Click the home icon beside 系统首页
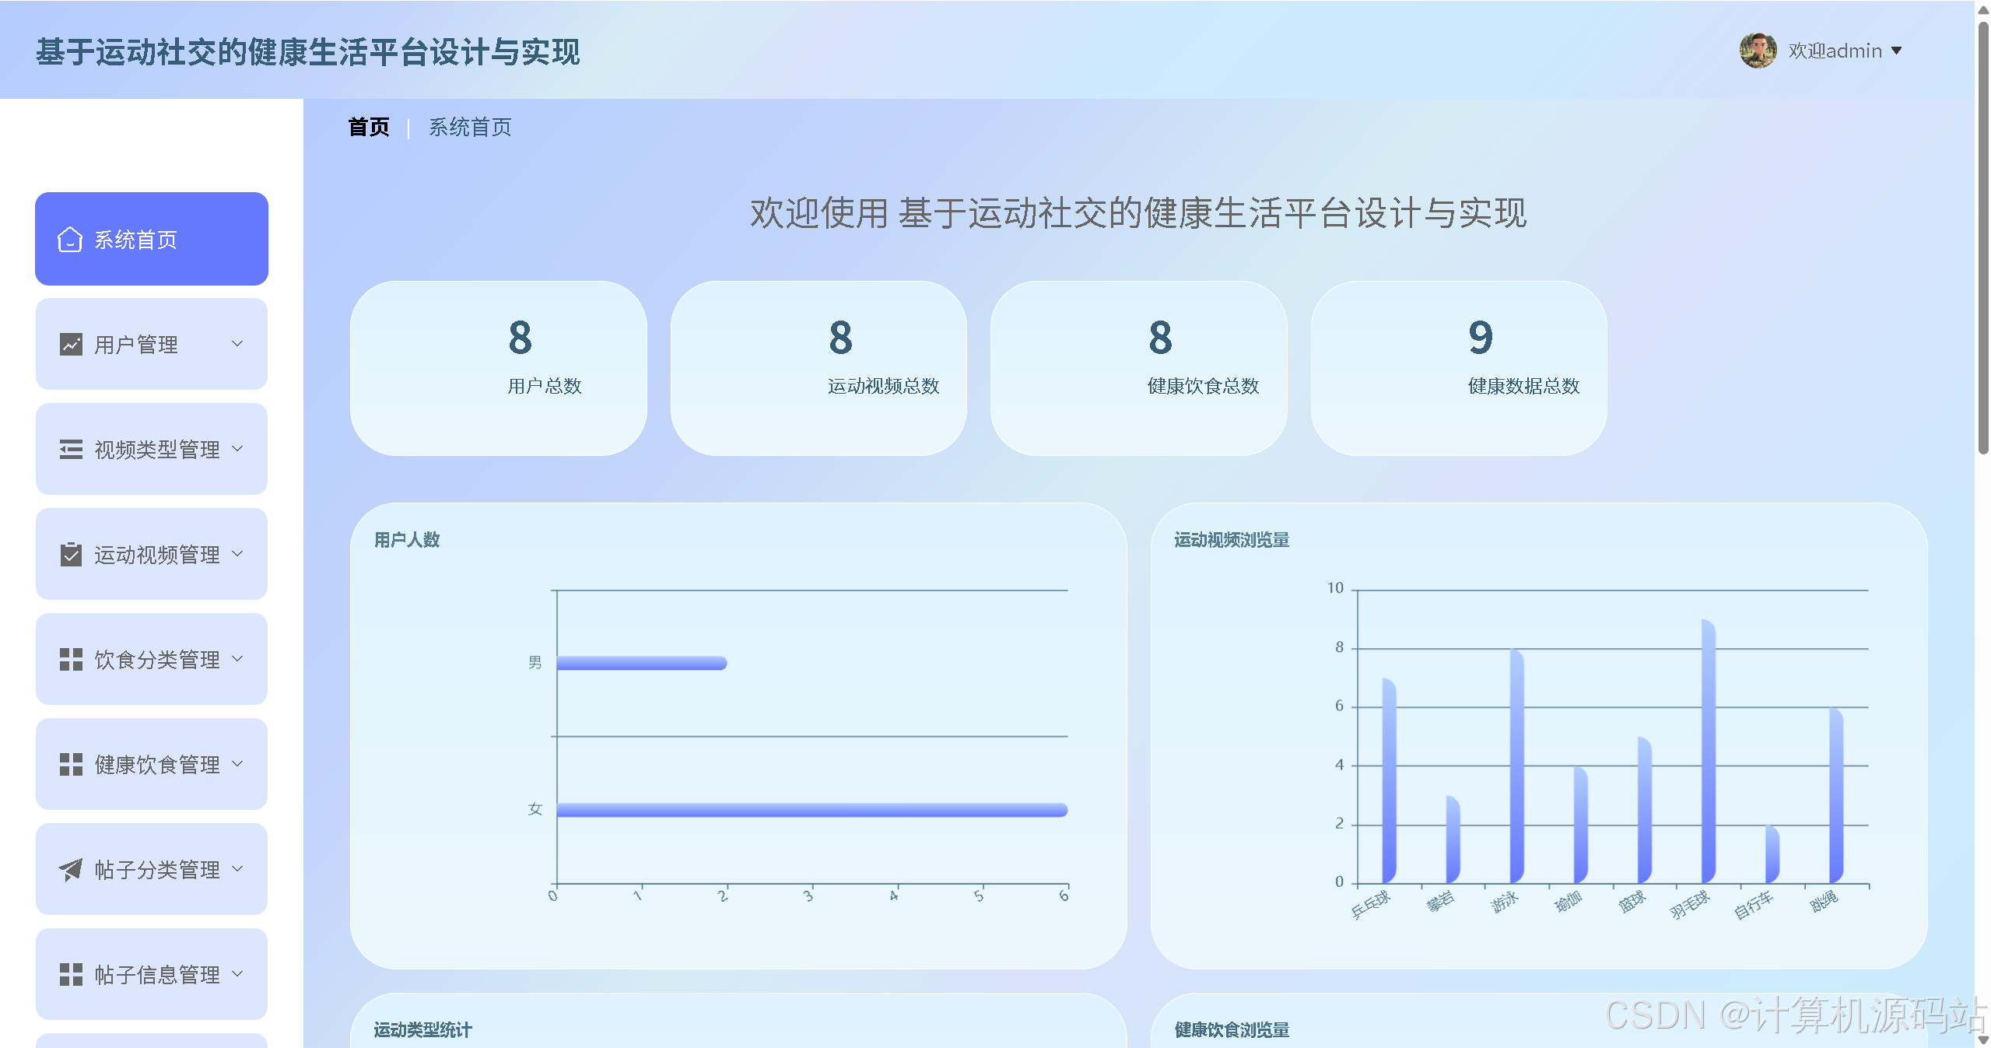1991x1048 pixels. (70, 240)
